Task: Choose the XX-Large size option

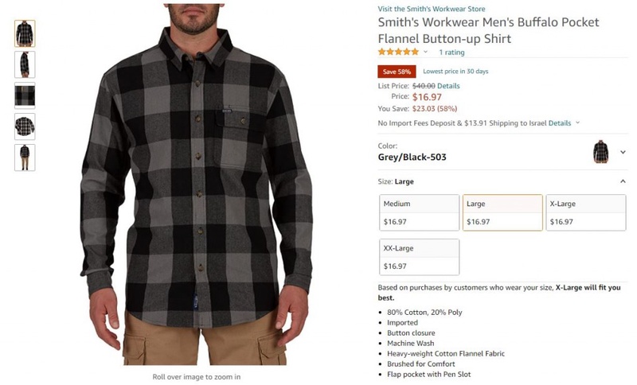Action: tap(420, 257)
